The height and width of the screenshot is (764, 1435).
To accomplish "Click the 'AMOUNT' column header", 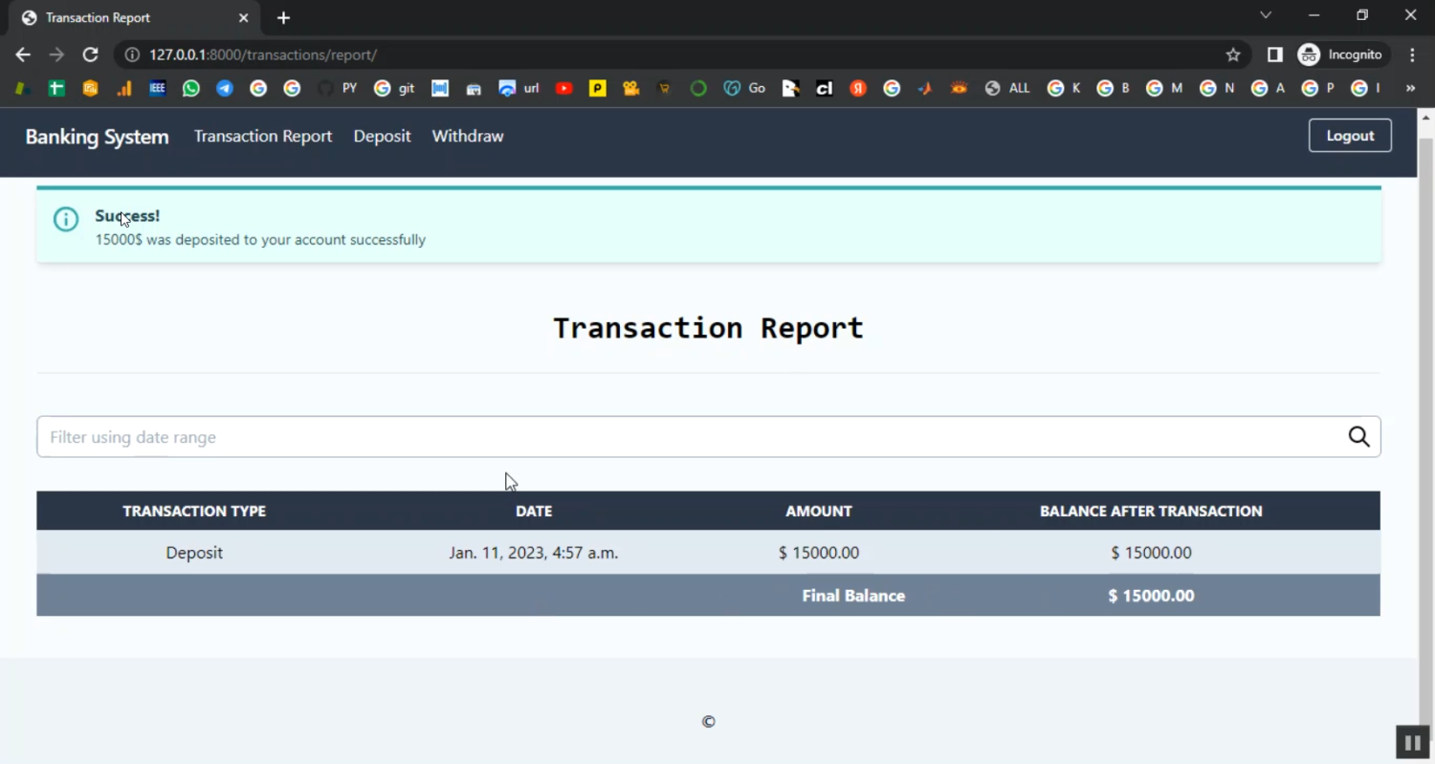I will (819, 512).
